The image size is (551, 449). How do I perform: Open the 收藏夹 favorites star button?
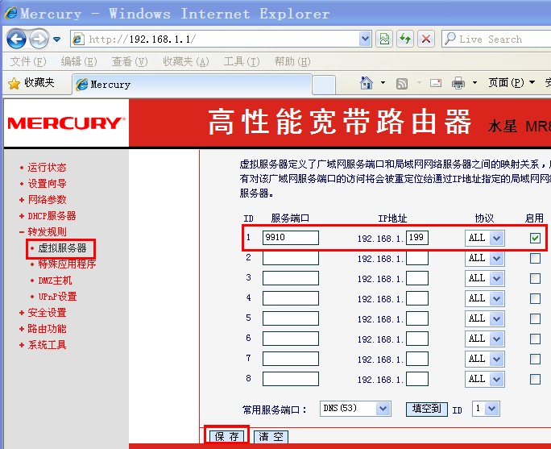click(x=31, y=83)
